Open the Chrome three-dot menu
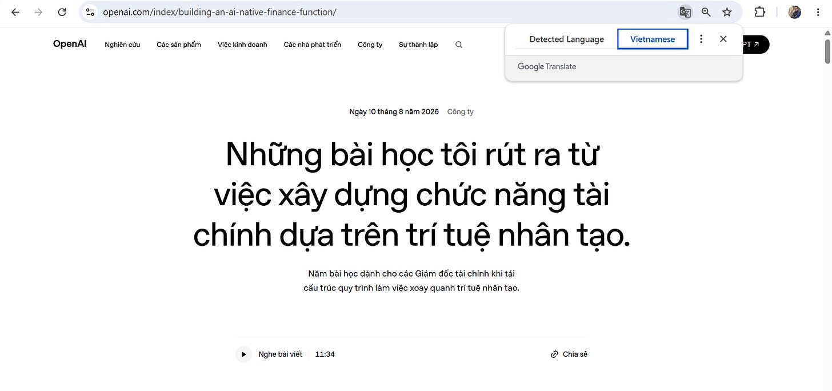The height and width of the screenshot is (391, 832). tap(818, 12)
